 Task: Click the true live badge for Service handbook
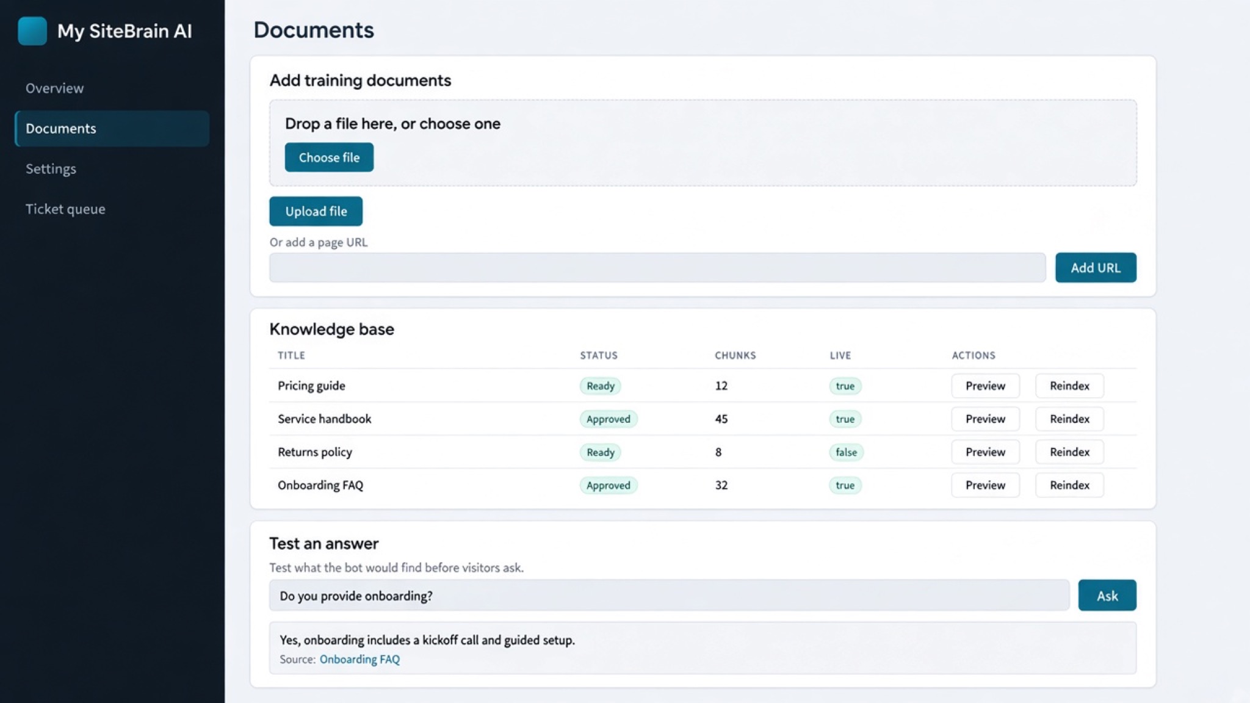click(845, 419)
